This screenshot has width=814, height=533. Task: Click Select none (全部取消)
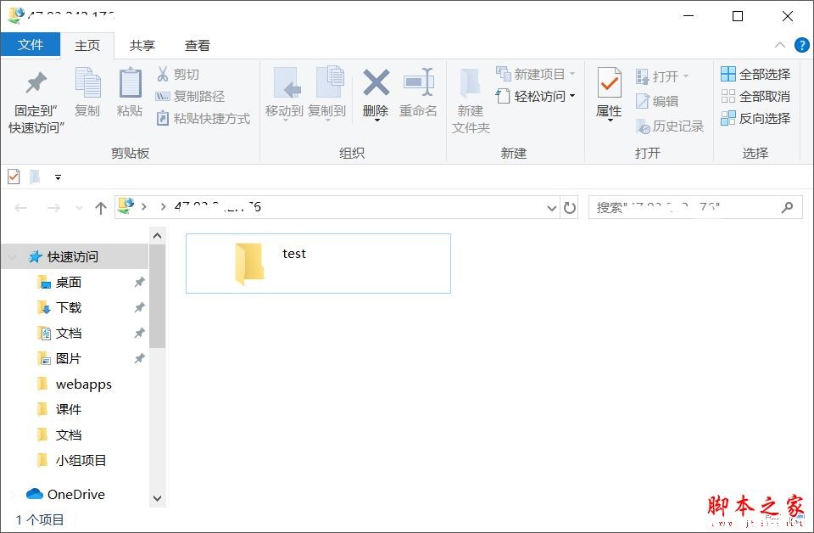tap(755, 96)
